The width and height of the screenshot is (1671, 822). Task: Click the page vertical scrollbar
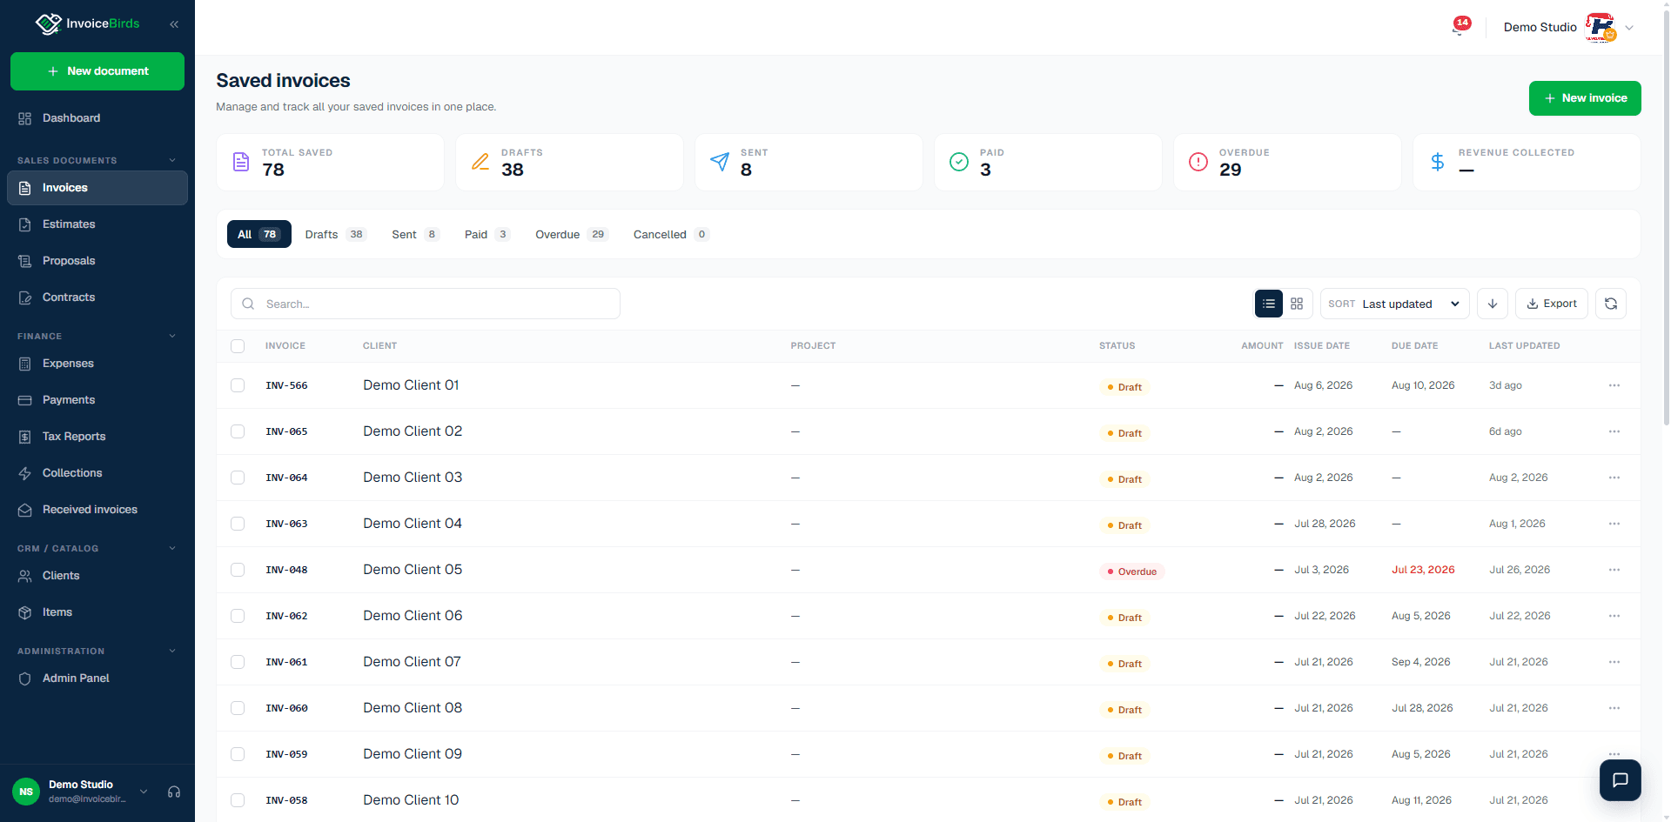tap(1666, 217)
